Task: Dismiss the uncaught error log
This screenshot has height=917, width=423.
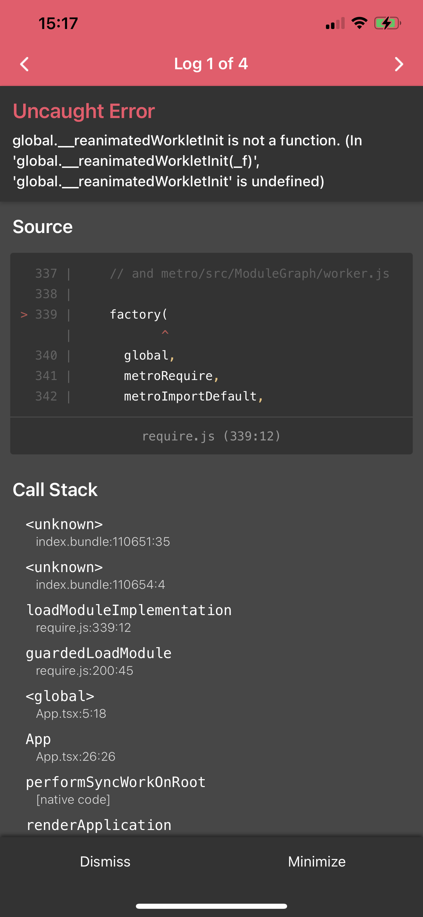Action: pos(105,861)
